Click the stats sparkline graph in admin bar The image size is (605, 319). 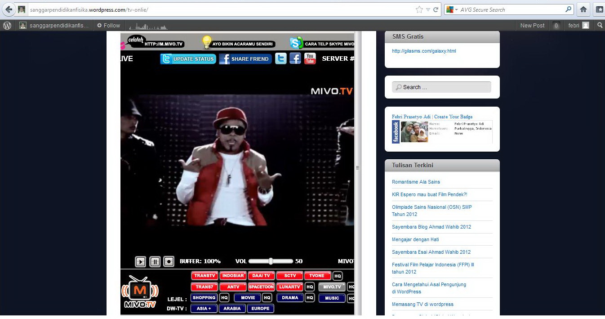148,26
